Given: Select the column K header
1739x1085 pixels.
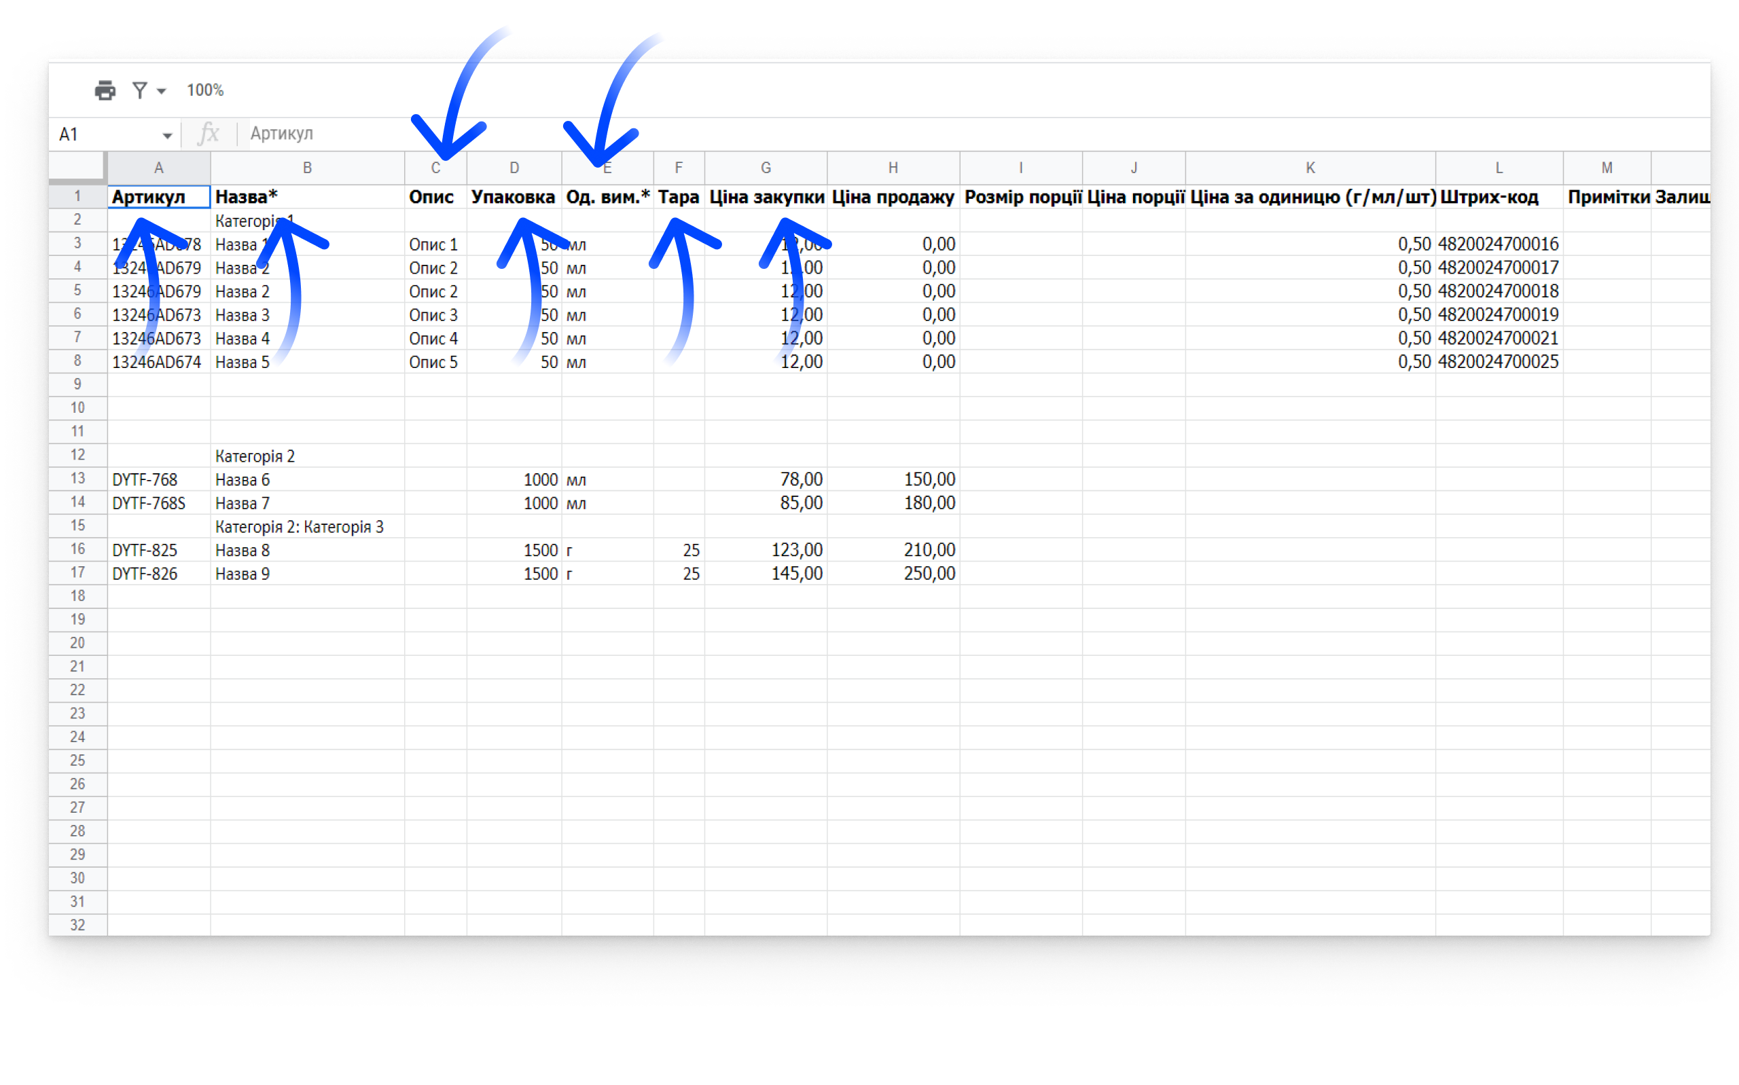Looking at the screenshot, I should coord(1310,168).
